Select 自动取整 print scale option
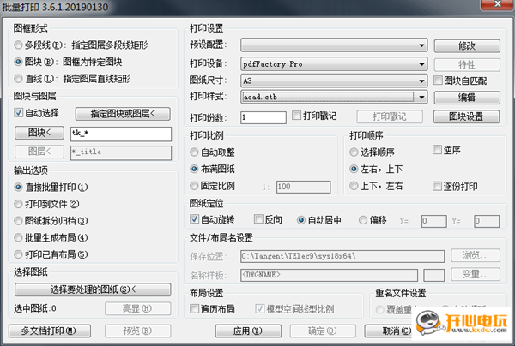Image resolution: width=515 pixels, height=346 pixels. pyautogui.click(x=194, y=152)
